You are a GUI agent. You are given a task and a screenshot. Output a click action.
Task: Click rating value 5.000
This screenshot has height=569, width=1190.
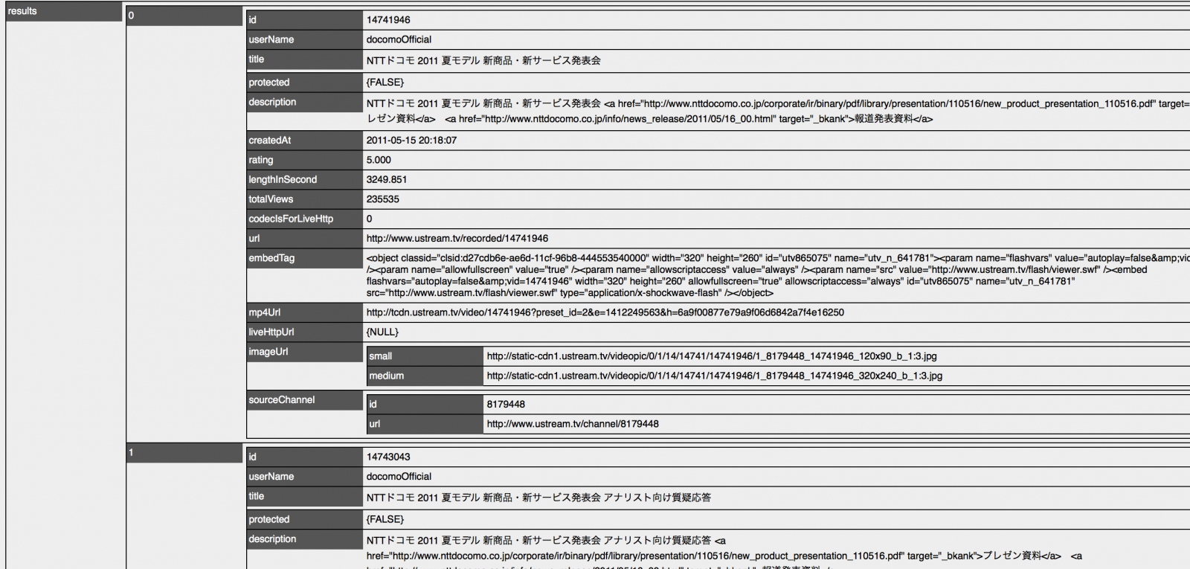point(379,160)
